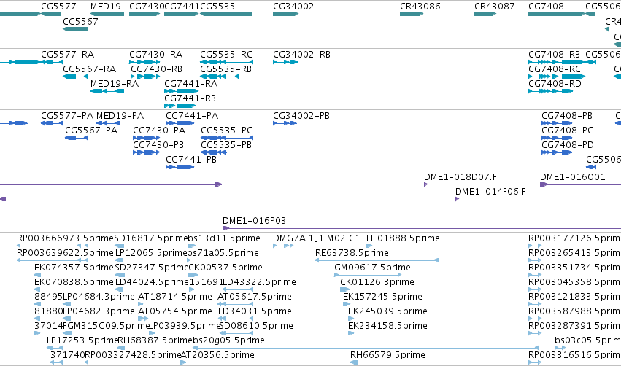Select the DMG7A.1_1.M02.C1 label
621x366 pixels.
(317, 238)
